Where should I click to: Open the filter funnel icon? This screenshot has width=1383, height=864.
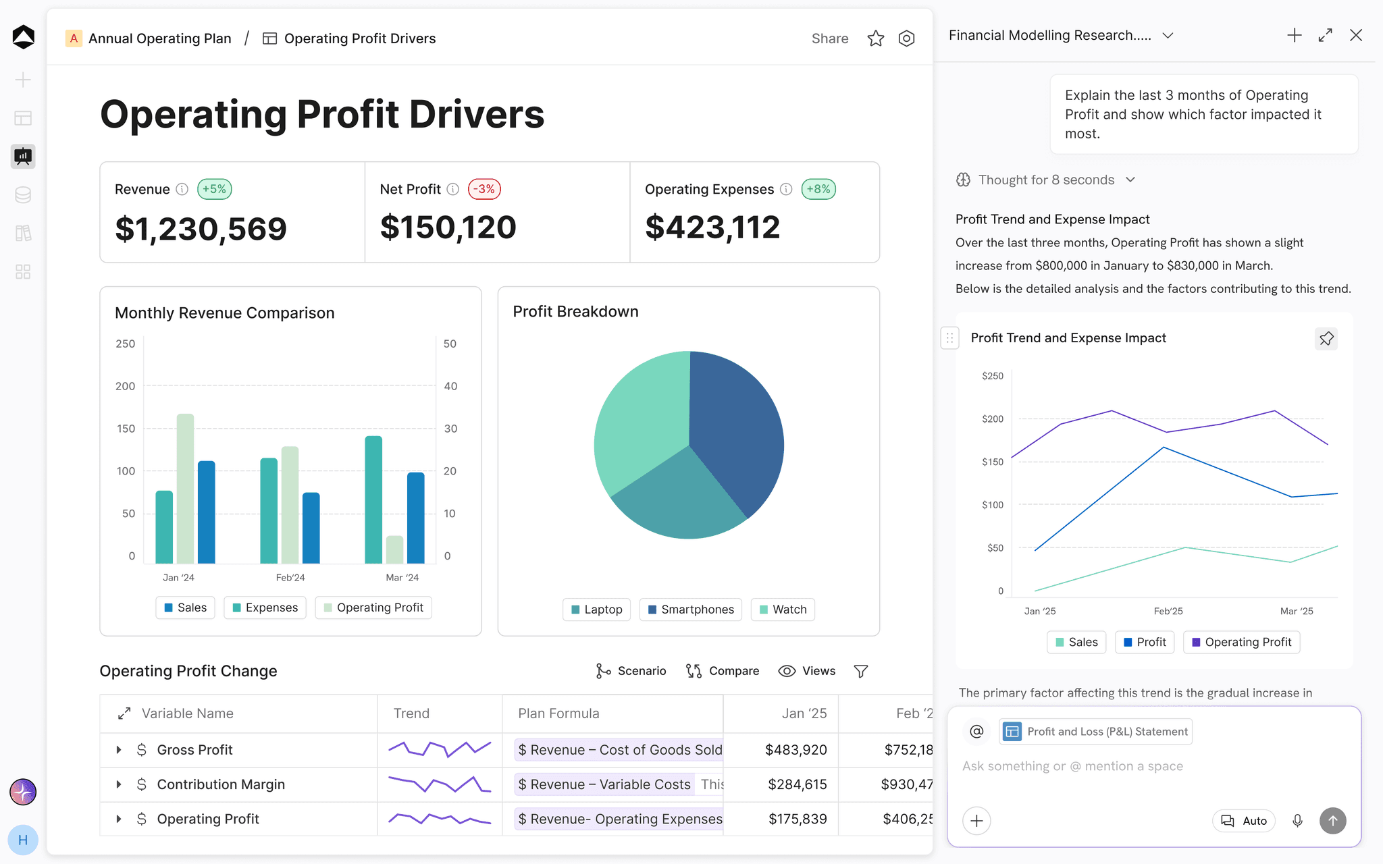coord(861,671)
